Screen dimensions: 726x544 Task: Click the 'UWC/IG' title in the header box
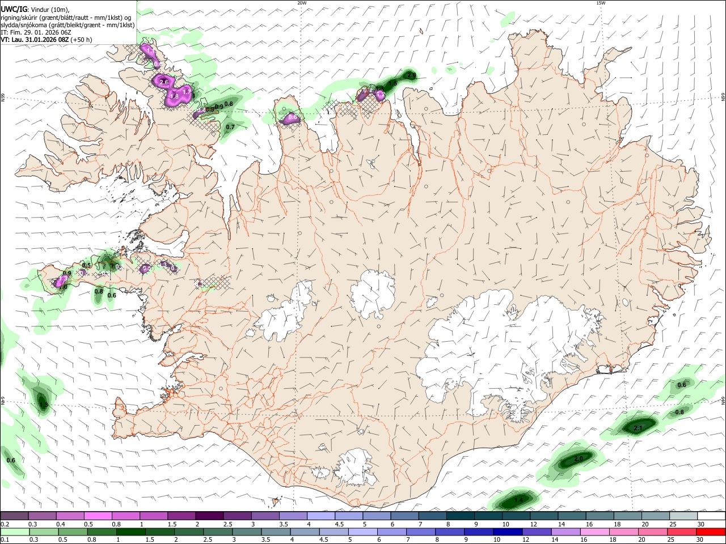14,8
